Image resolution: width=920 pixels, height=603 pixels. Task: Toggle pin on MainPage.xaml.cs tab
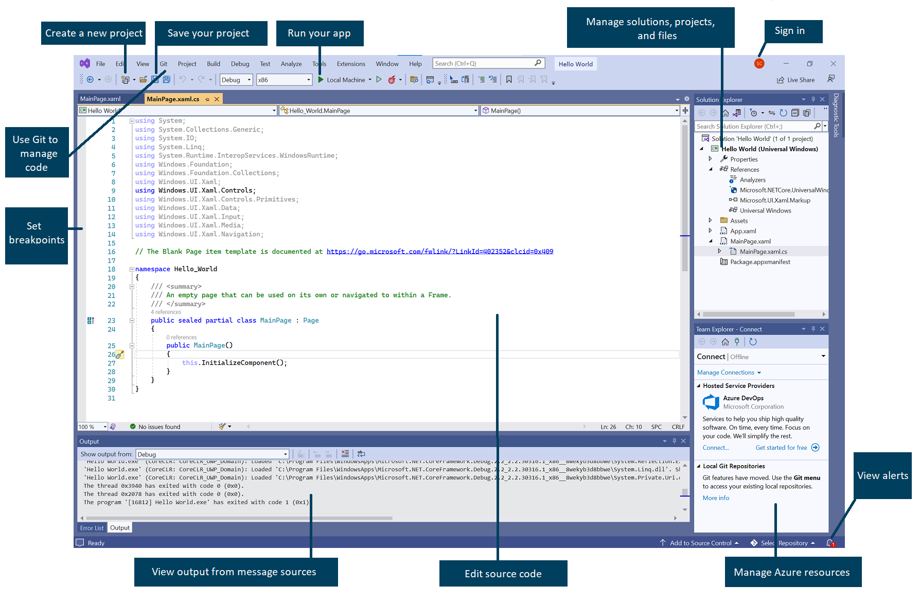207,99
